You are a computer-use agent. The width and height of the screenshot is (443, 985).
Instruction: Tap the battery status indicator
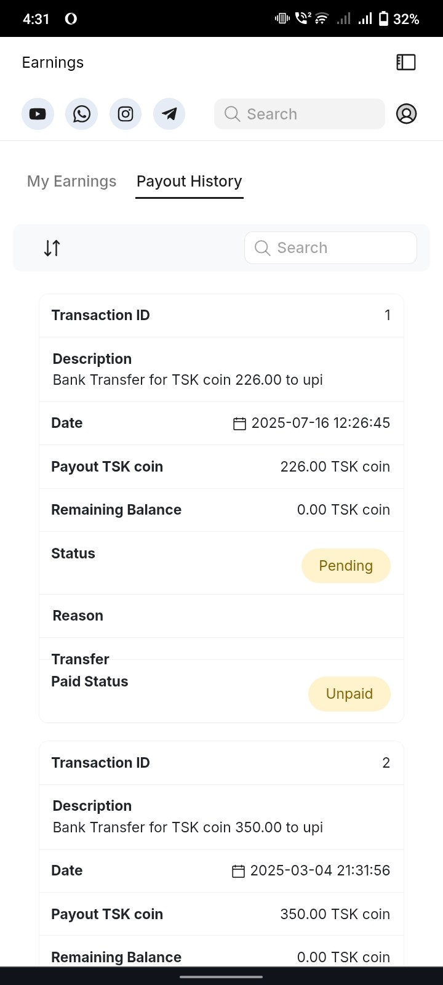(x=384, y=19)
